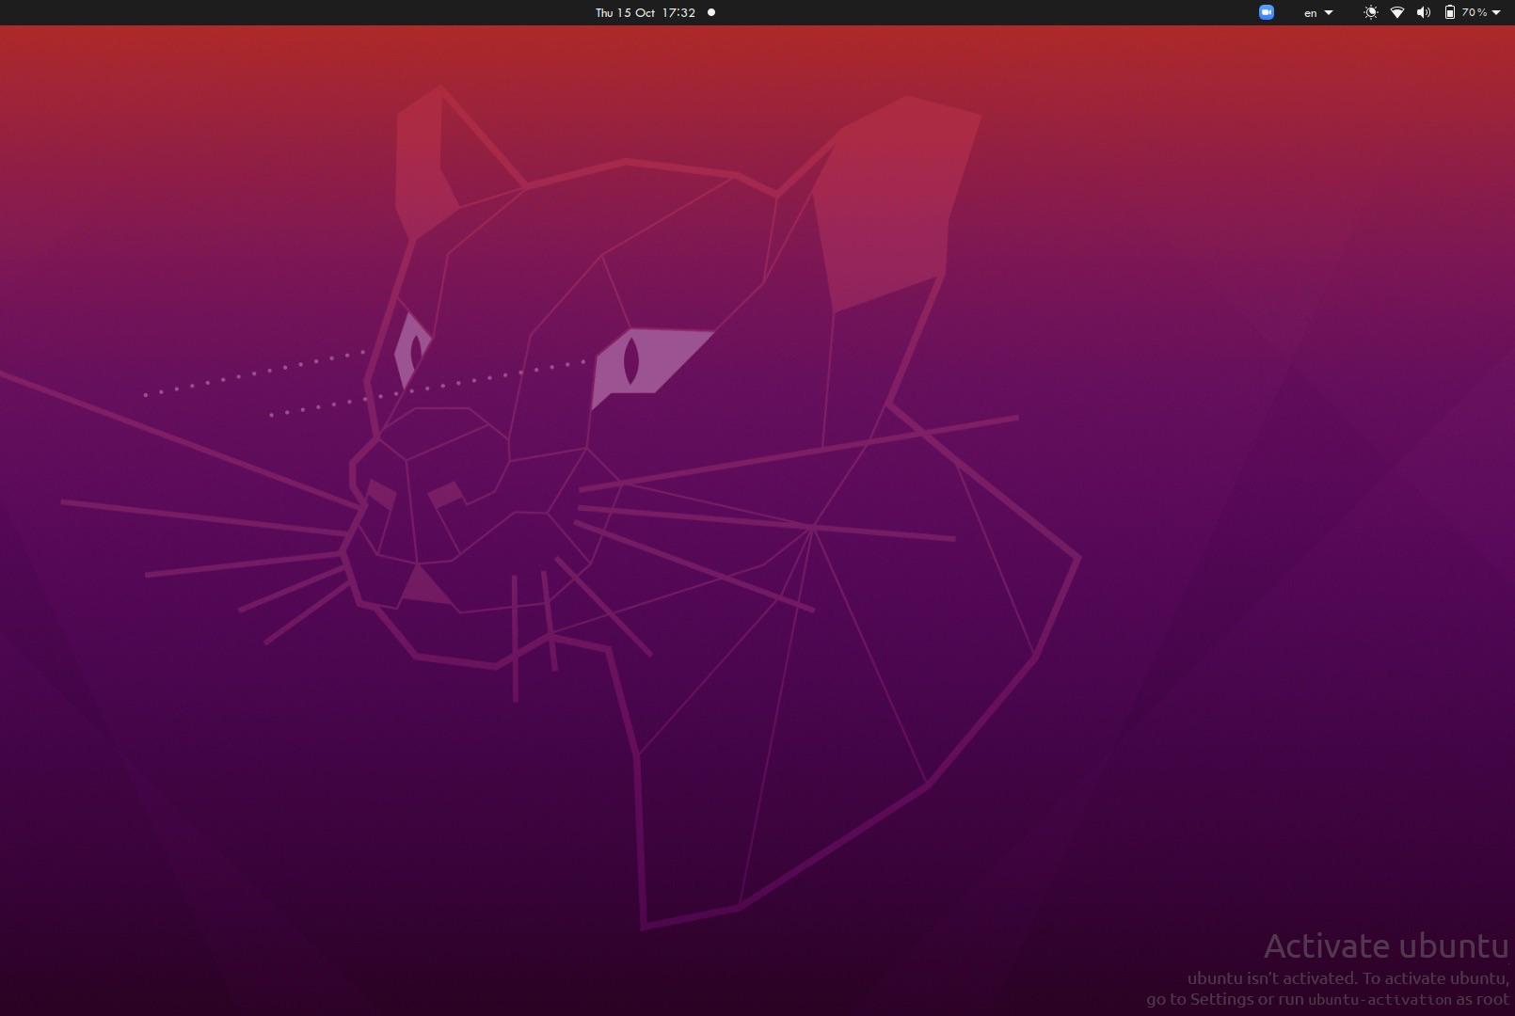Click the Wi-Fi status icon
1515x1016 pixels.
[1397, 12]
